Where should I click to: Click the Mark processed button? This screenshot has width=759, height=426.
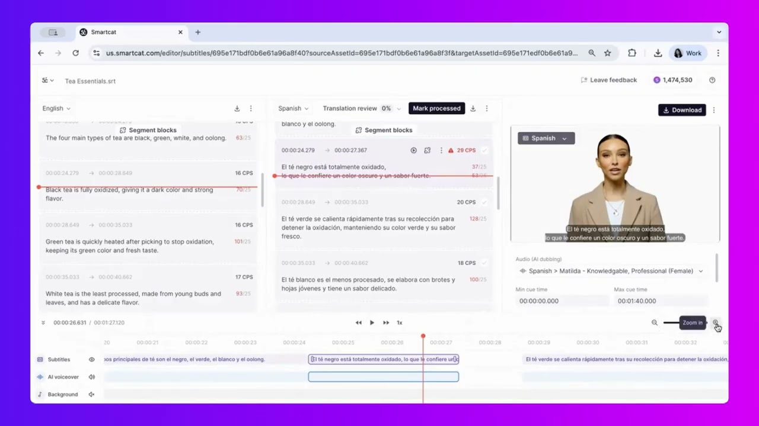click(x=436, y=108)
